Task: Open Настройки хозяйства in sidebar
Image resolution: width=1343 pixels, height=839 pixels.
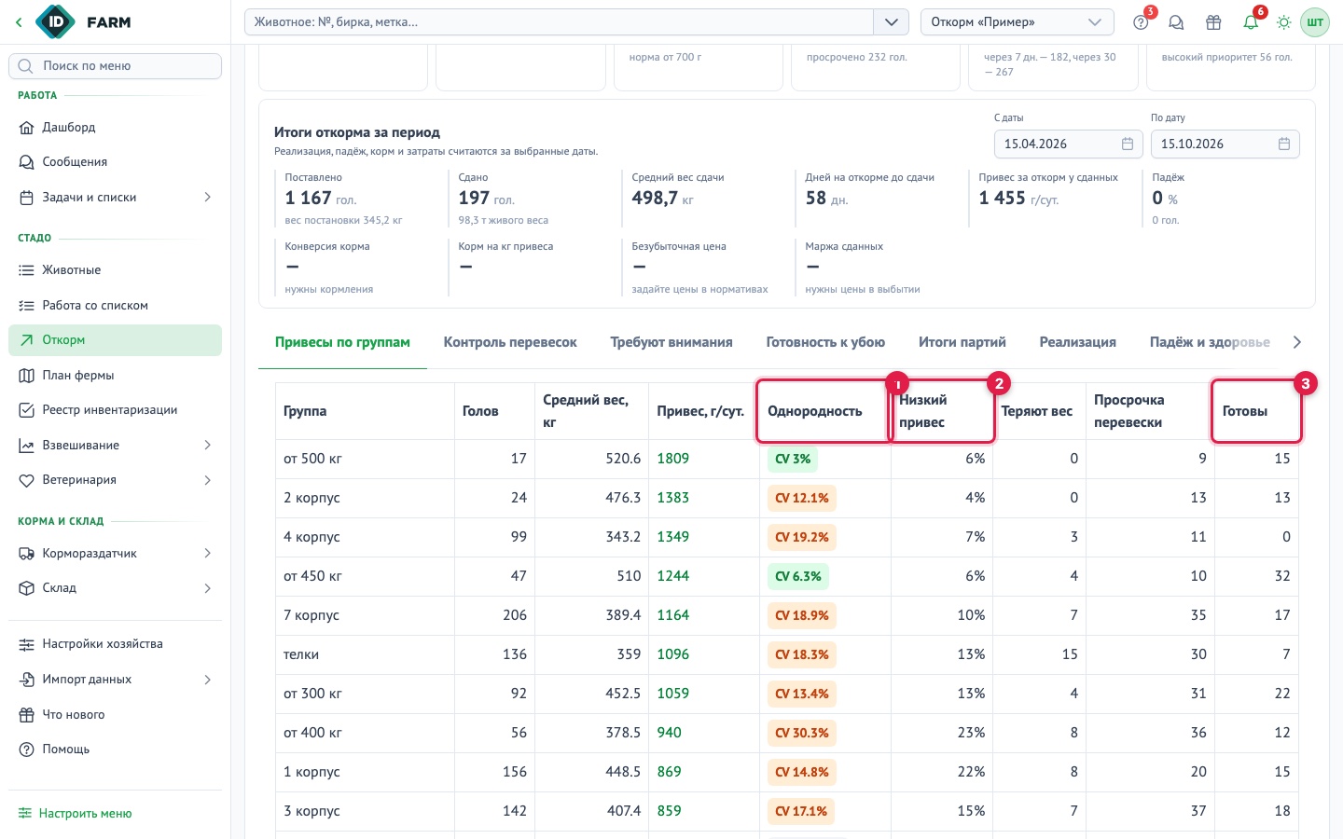Action: click(x=115, y=644)
